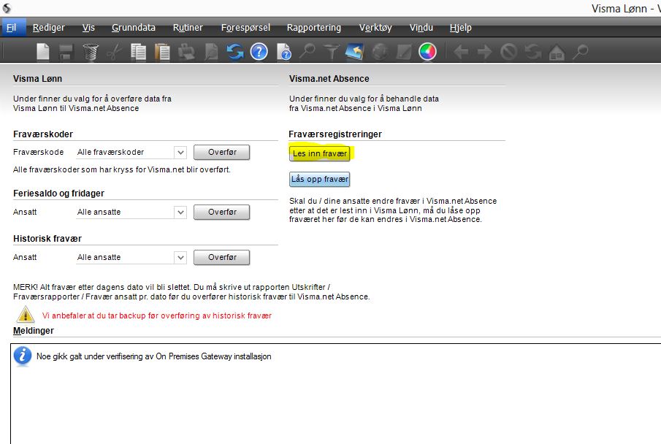Click the Lås opp fravær button

[x=319, y=179]
